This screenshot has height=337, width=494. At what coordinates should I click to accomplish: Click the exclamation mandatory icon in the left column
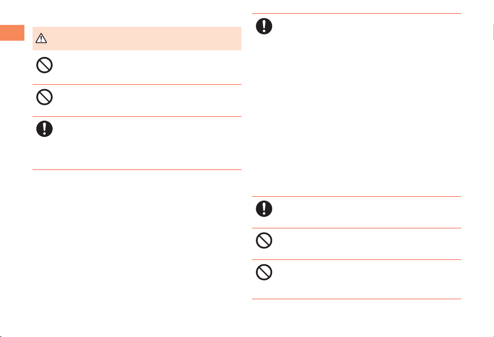coord(44,129)
